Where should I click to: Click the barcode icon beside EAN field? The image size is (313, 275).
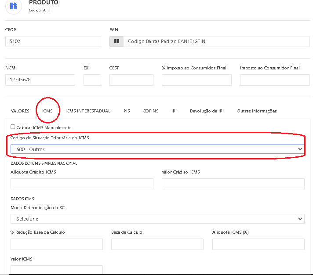coord(116,41)
